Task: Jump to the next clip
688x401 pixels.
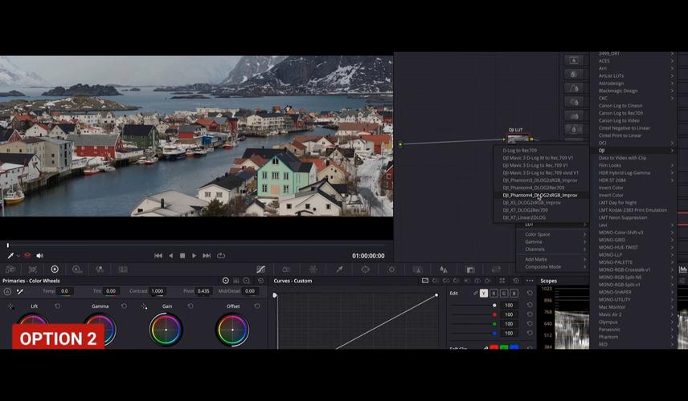Action: (x=207, y=255)
